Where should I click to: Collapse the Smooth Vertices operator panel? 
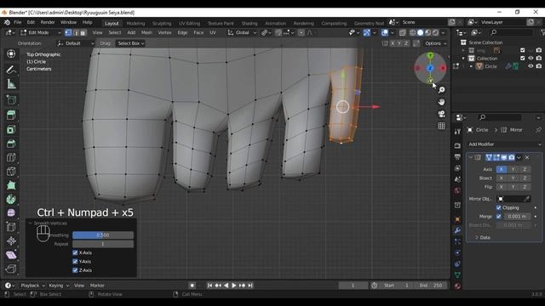tap(31, 223)
